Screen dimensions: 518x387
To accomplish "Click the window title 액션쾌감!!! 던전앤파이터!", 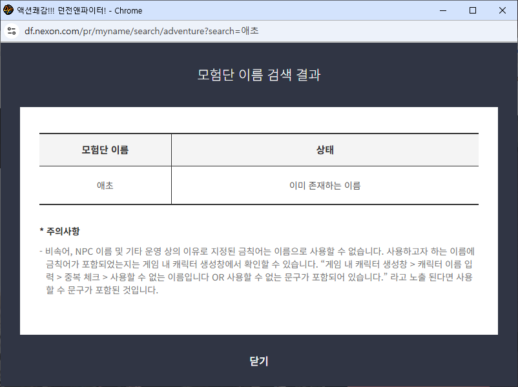I will coord(61,10).
